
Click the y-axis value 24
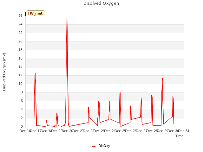[20, 24]
